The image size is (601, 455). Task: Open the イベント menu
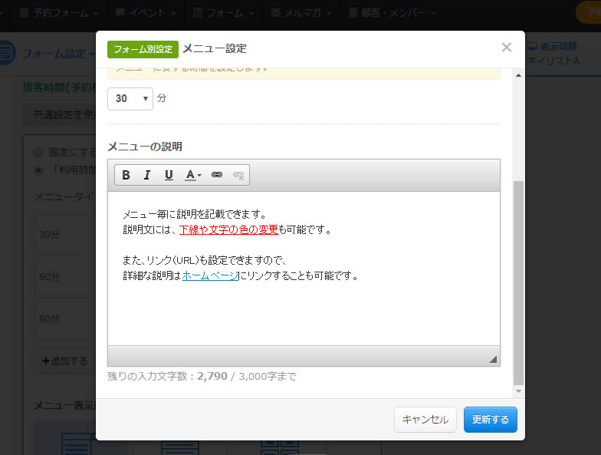tap(146, 13)
